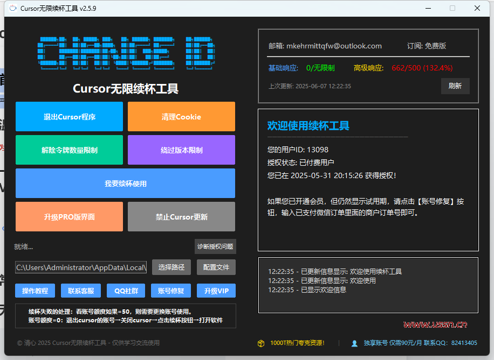Click the 就绪... status text
This screenshot has width=494, height=360.
(x=23, y=247)
